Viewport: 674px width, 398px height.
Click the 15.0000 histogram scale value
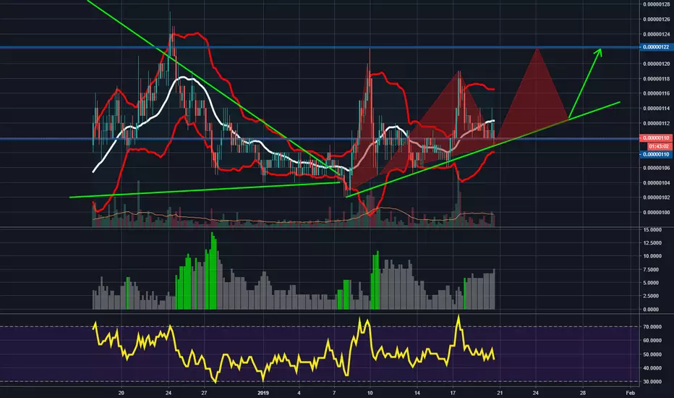[652, 230]
